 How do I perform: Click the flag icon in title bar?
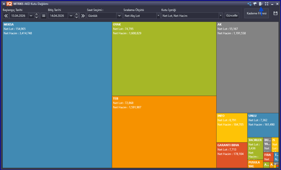click(x=255, y=4)
